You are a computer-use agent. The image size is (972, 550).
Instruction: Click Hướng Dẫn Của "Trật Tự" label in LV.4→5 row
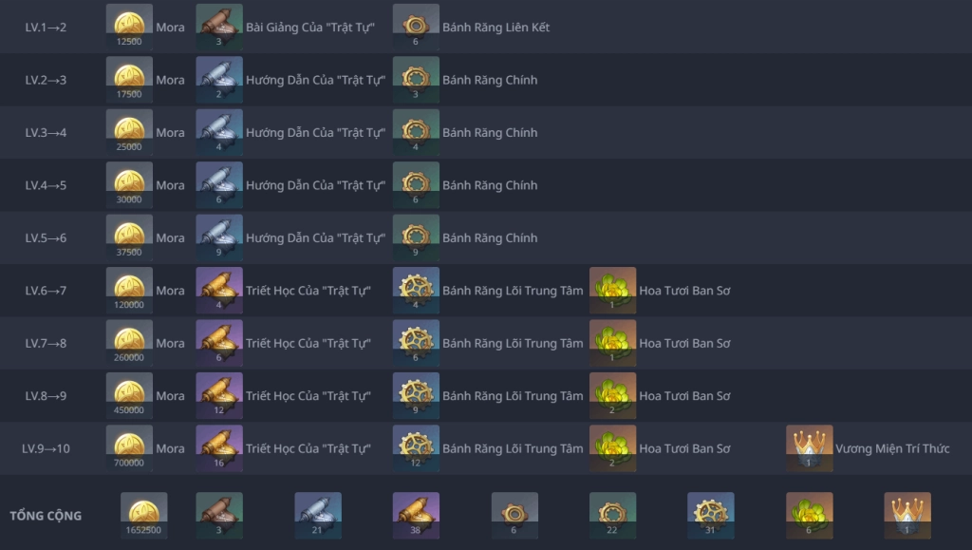coord(315,185)
